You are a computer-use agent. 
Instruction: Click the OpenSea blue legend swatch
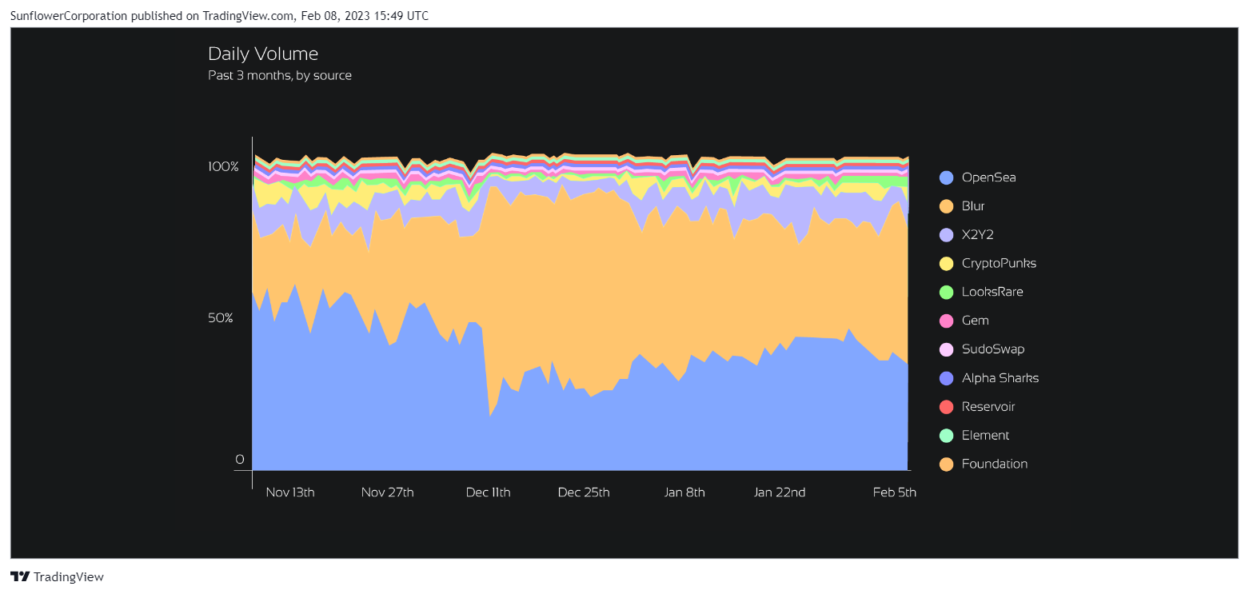947,177
